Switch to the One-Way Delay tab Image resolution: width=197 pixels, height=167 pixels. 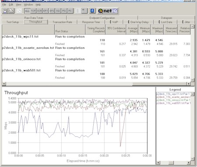point(138,22)
